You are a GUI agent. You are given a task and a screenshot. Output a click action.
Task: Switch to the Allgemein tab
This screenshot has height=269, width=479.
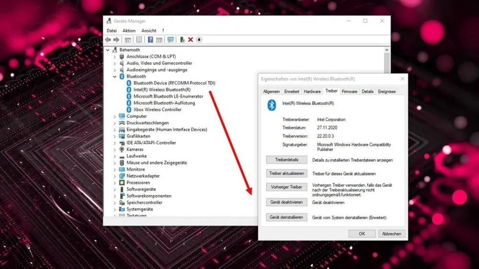[271, 91]
